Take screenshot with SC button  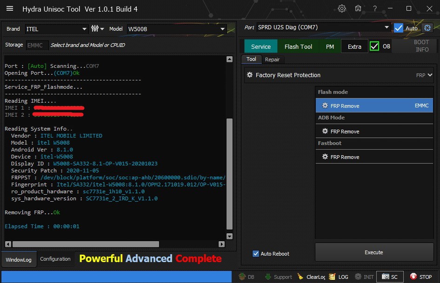390,277
